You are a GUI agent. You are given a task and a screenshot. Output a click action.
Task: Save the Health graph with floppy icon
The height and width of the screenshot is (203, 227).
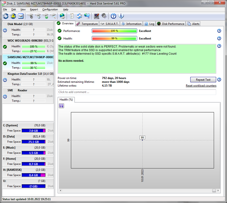point(61,106)
